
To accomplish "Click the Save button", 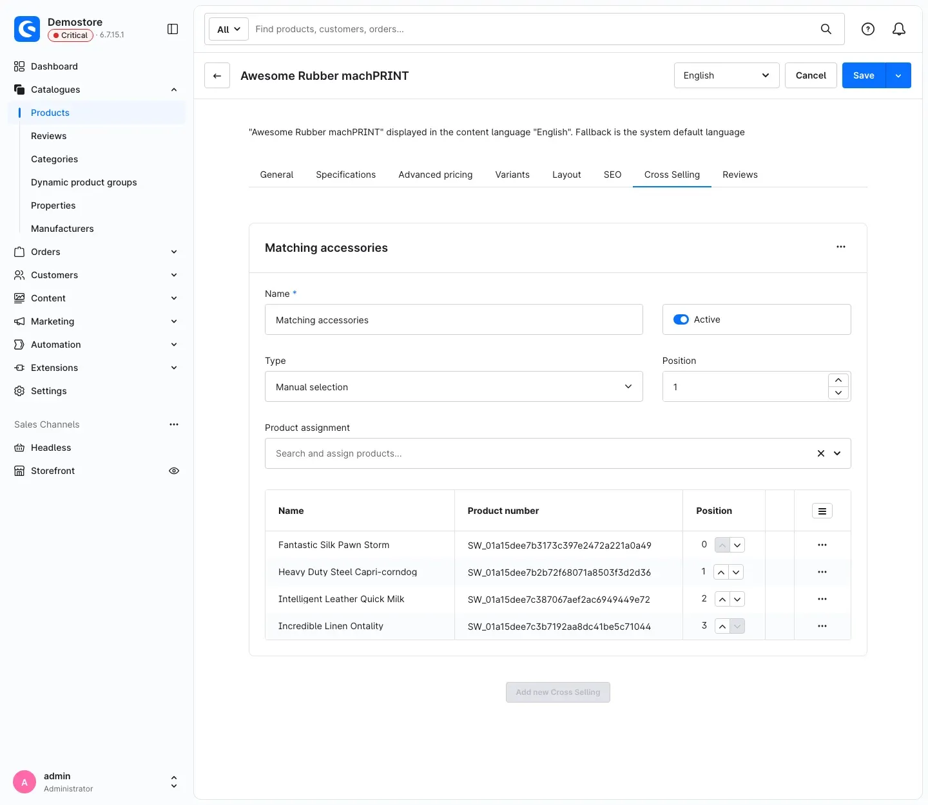I will click(x=864, y=75).
